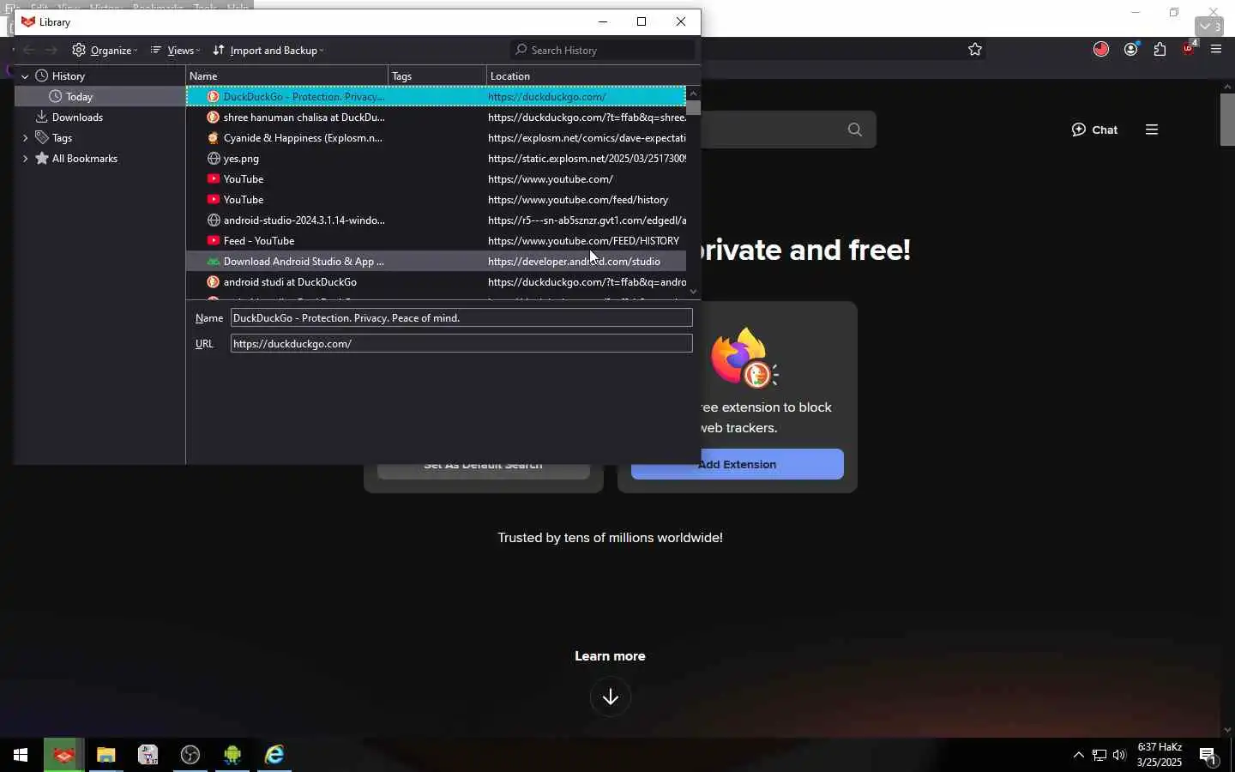Sort by the Tags column header
This screenshot has width=1235, height=772.
tap(437, 76)
